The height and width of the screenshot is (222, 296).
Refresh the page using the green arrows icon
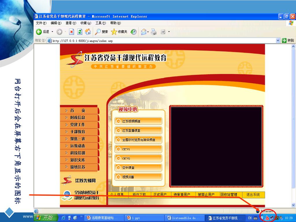click(80, 32)
